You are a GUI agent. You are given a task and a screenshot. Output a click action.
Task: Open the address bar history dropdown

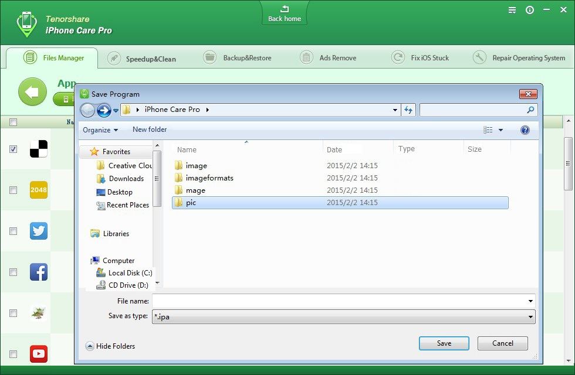[395, 110]
